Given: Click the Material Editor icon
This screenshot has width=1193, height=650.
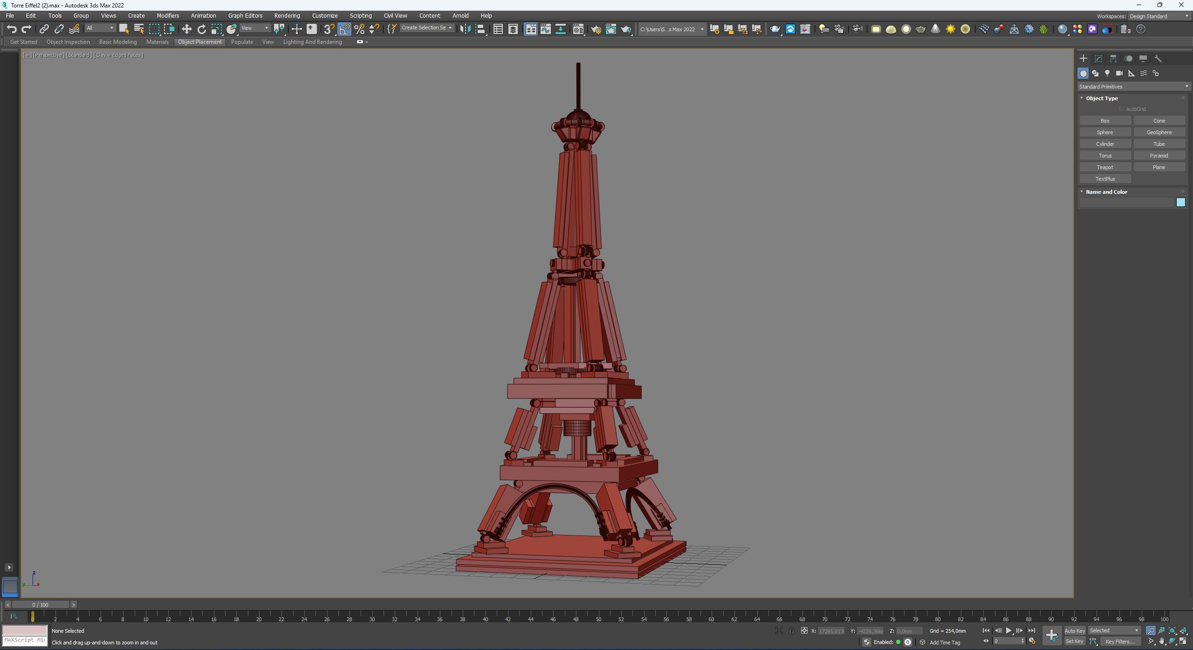Looking at the screenshot, I should (x=805, y=30).
